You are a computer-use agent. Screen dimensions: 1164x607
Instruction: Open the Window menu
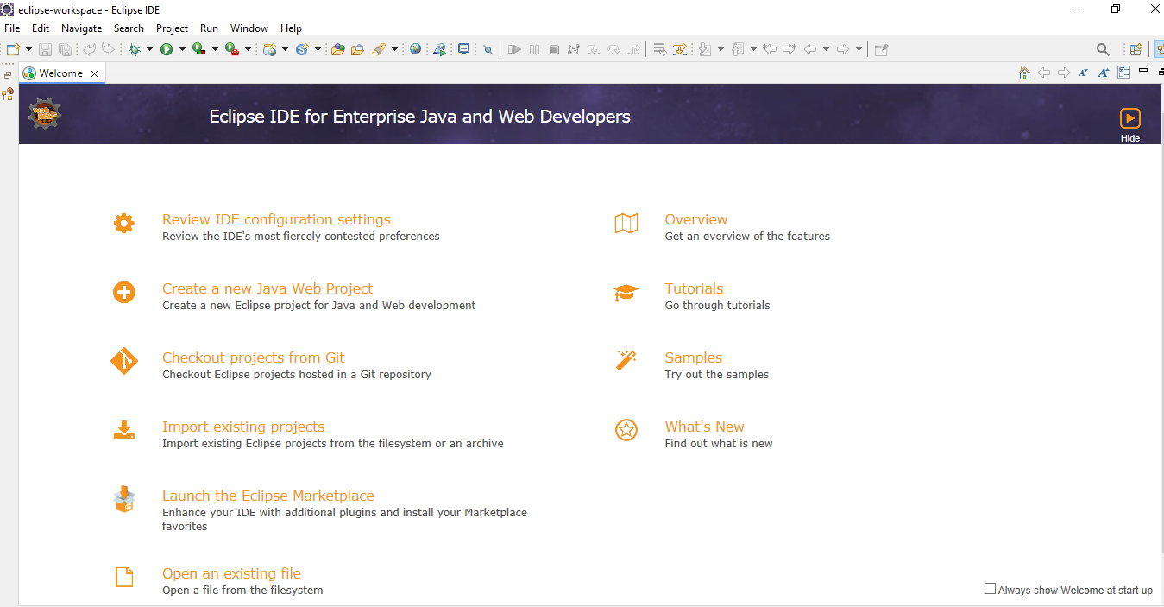click(x=249, y=28)
